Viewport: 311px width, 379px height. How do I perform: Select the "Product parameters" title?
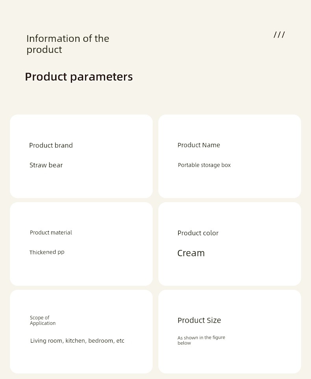tap(79, 77)
